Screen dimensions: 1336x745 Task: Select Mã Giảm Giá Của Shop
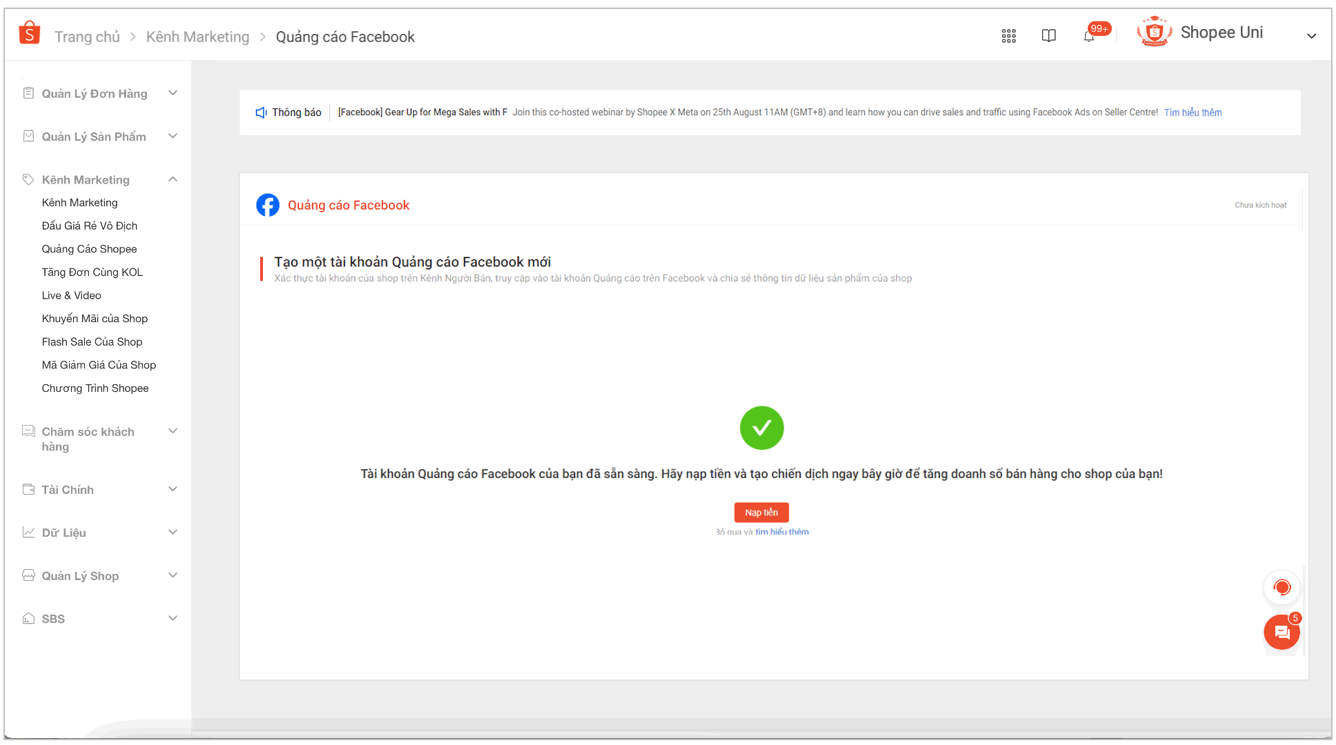click(x=99, y=365)
